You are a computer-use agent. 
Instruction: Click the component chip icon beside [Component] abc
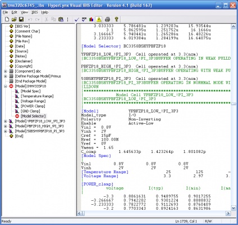tap(11, 71)
